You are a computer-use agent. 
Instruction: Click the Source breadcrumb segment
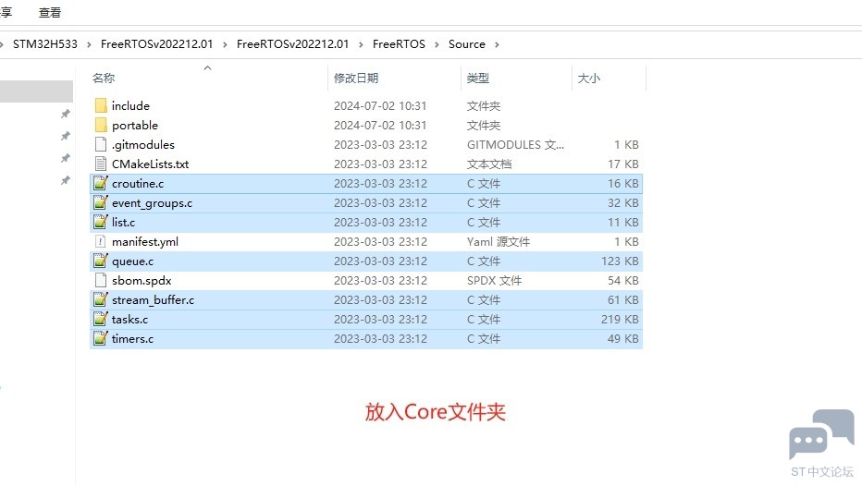click(x=467, y=44)
